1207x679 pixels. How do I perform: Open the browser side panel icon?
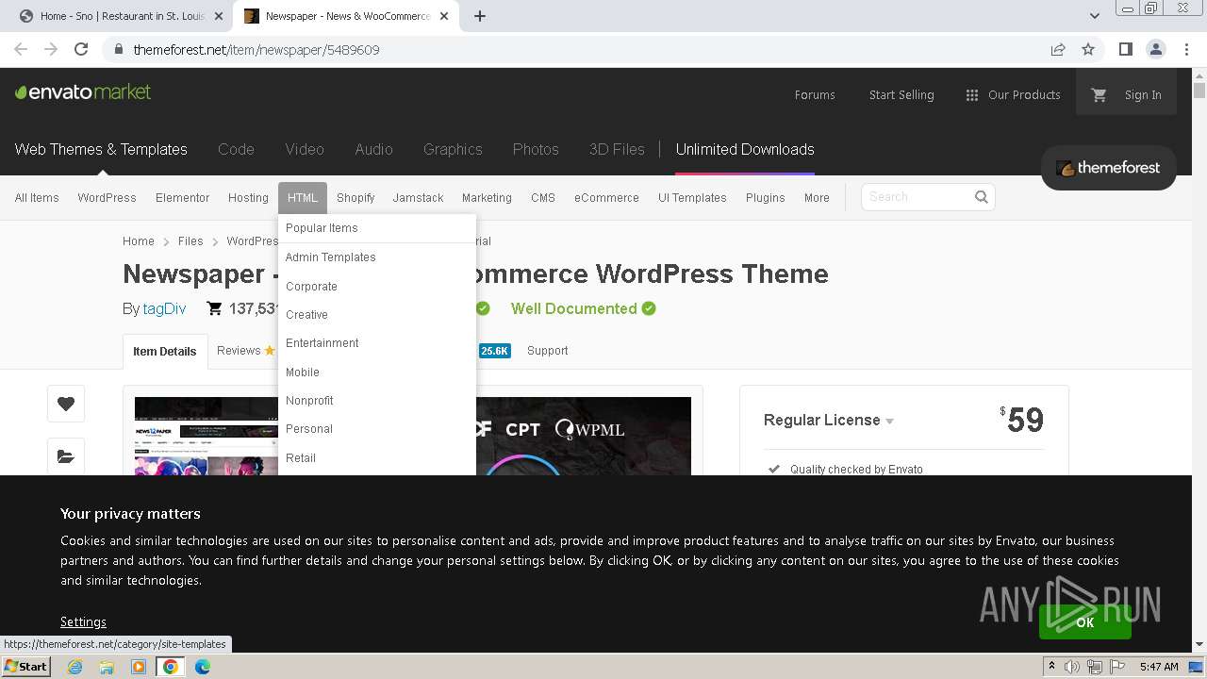tap(1125, 49)
